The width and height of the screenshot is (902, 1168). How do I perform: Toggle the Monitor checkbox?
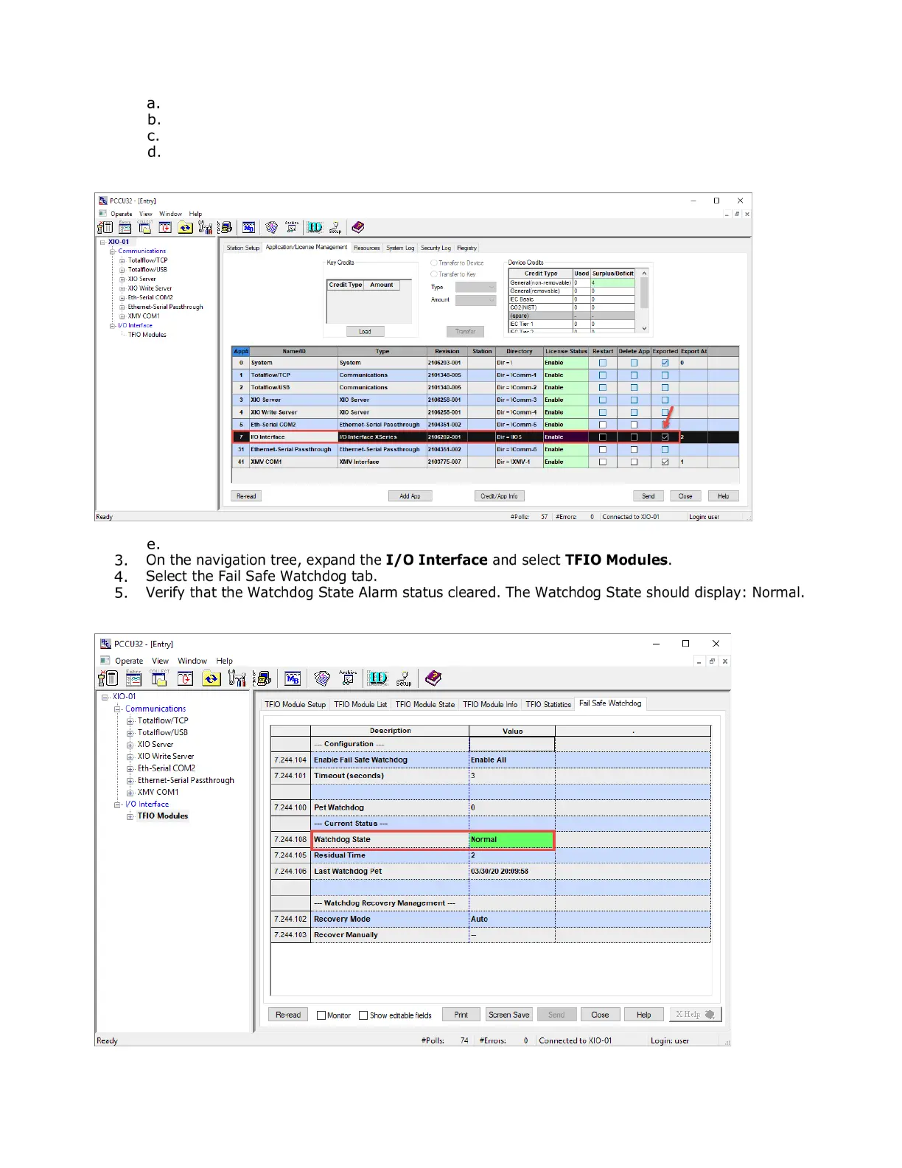pos(321,1015)
